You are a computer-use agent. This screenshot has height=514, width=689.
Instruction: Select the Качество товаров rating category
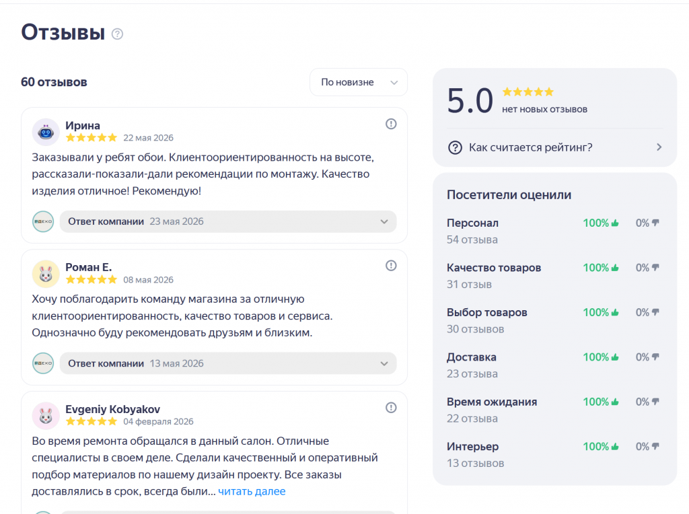494,268
